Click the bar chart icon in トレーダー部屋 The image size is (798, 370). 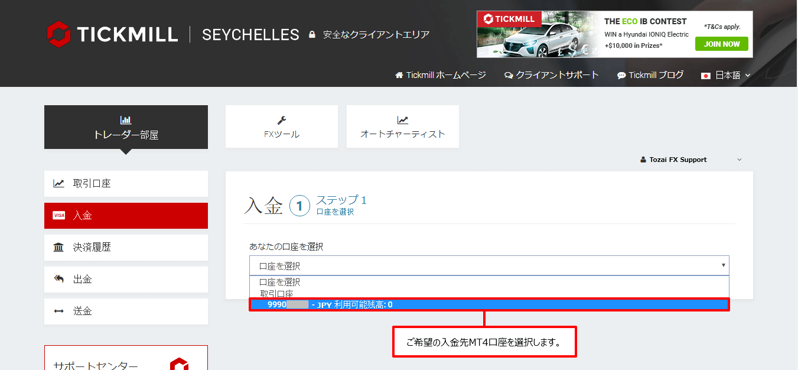click(x=126, y=120)
